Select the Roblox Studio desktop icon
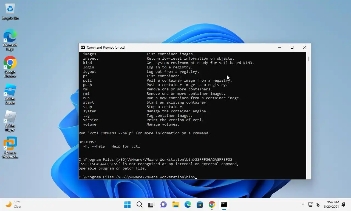351x211 pixels. click(x=10, y=94)
